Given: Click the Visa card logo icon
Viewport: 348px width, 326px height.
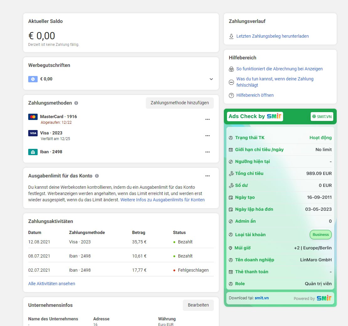Looking at the screenshot, I should coord(33,133).
